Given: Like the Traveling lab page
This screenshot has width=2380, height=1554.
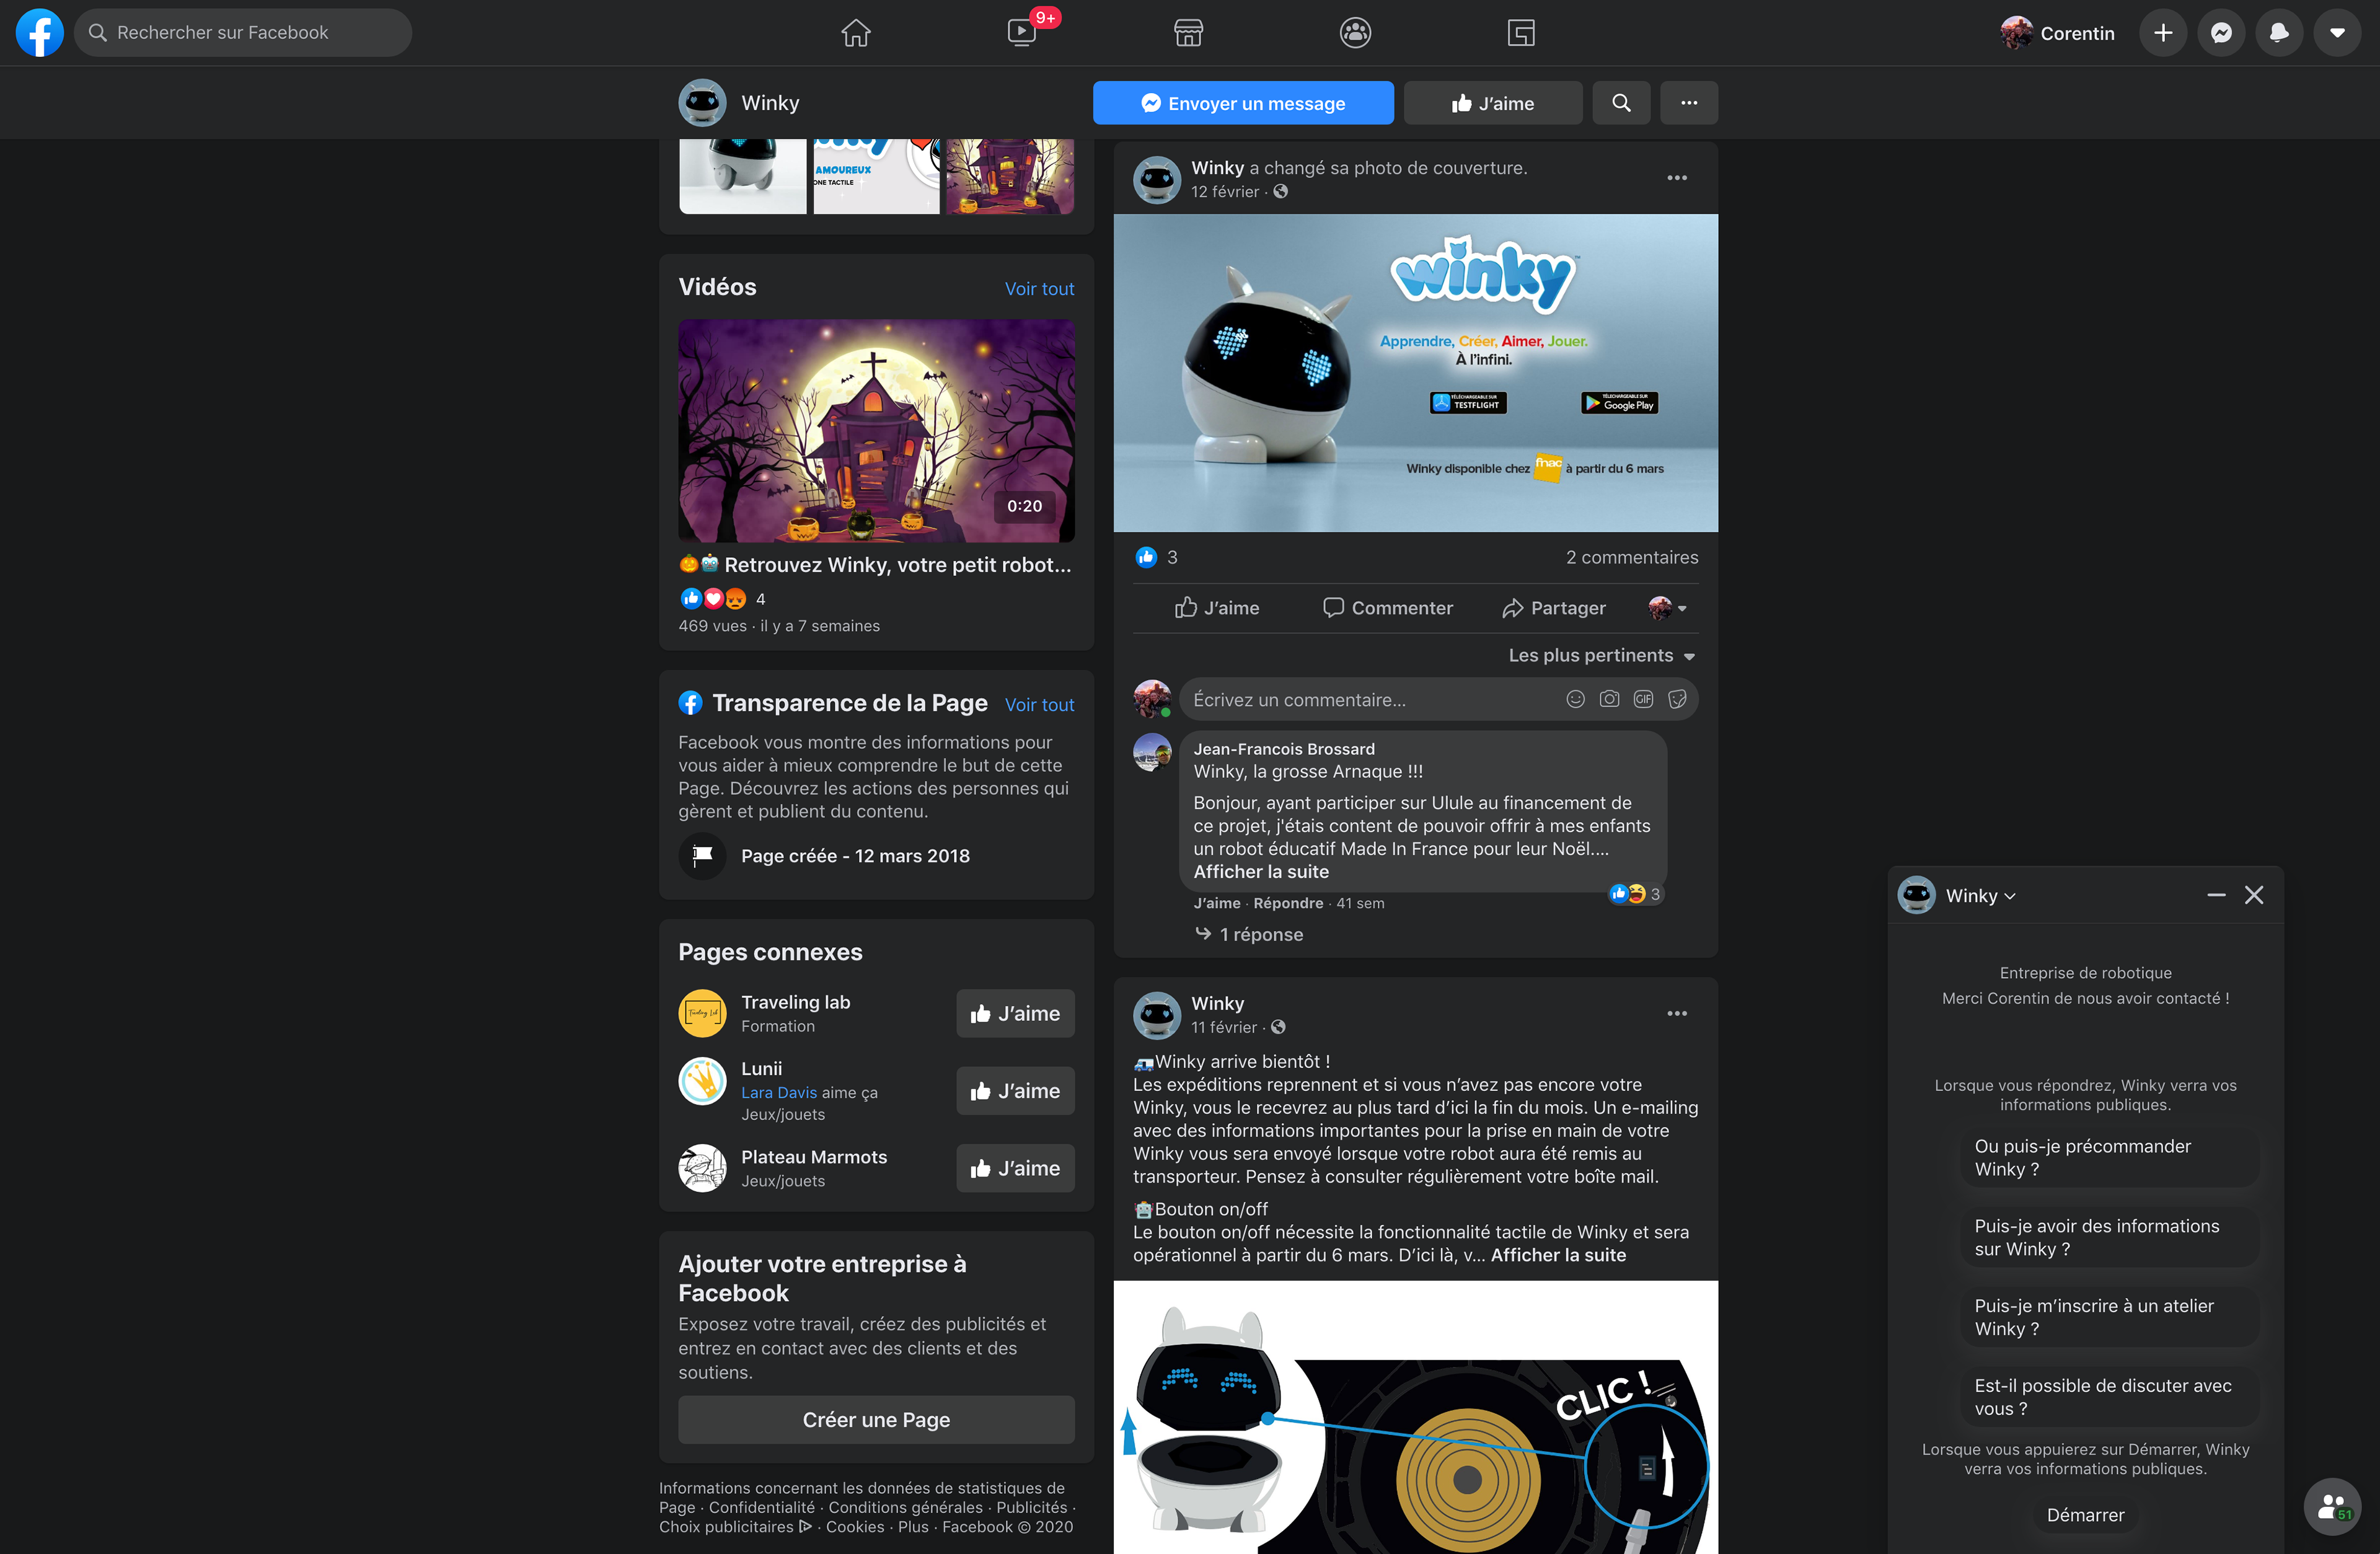Looking at the screenshot, I should coord(1015,1014).
